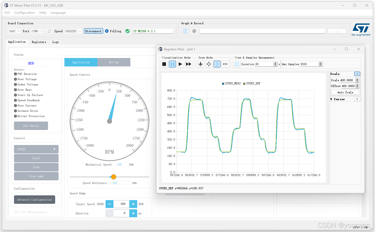Select the vertical zoom mode icon
Viewport: 375px width, 232px height.
click(217, 64)
